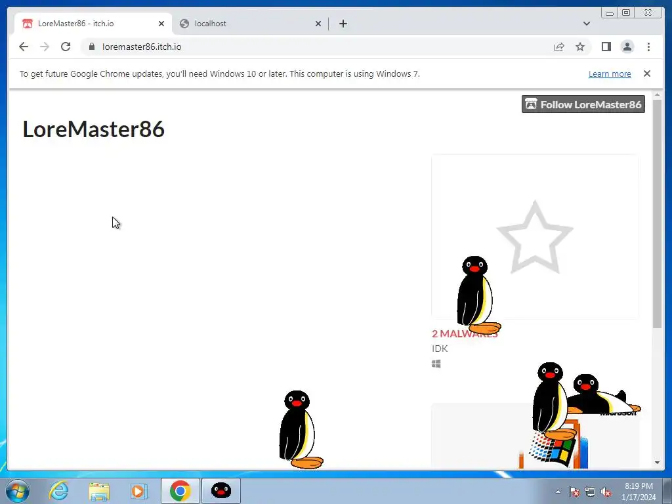This screenshot has width=672, height=504.
Task: Click the forward navigation arrow
Action: pyautogui.click(x=45, y=47)
